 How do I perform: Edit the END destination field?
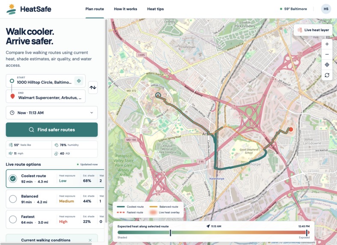click(x=45, y=96)
